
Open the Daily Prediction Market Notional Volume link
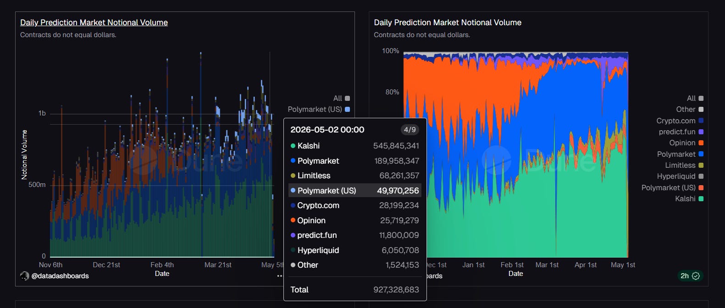tap(94, 22)
